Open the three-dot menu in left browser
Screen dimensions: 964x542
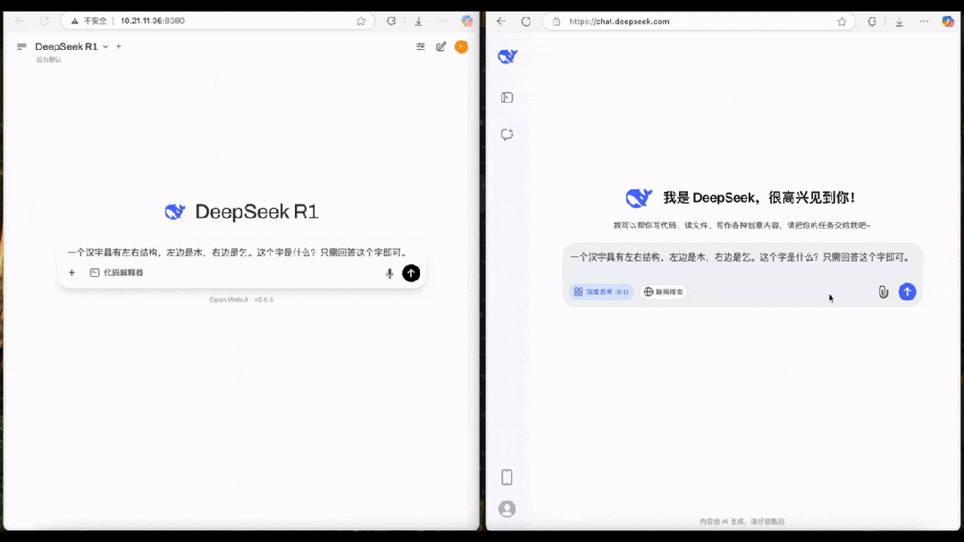click(443, 21)
